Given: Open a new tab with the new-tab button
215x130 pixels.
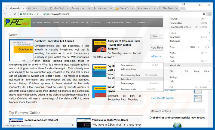Looking at the screenshot, I should tap(183, 8).
